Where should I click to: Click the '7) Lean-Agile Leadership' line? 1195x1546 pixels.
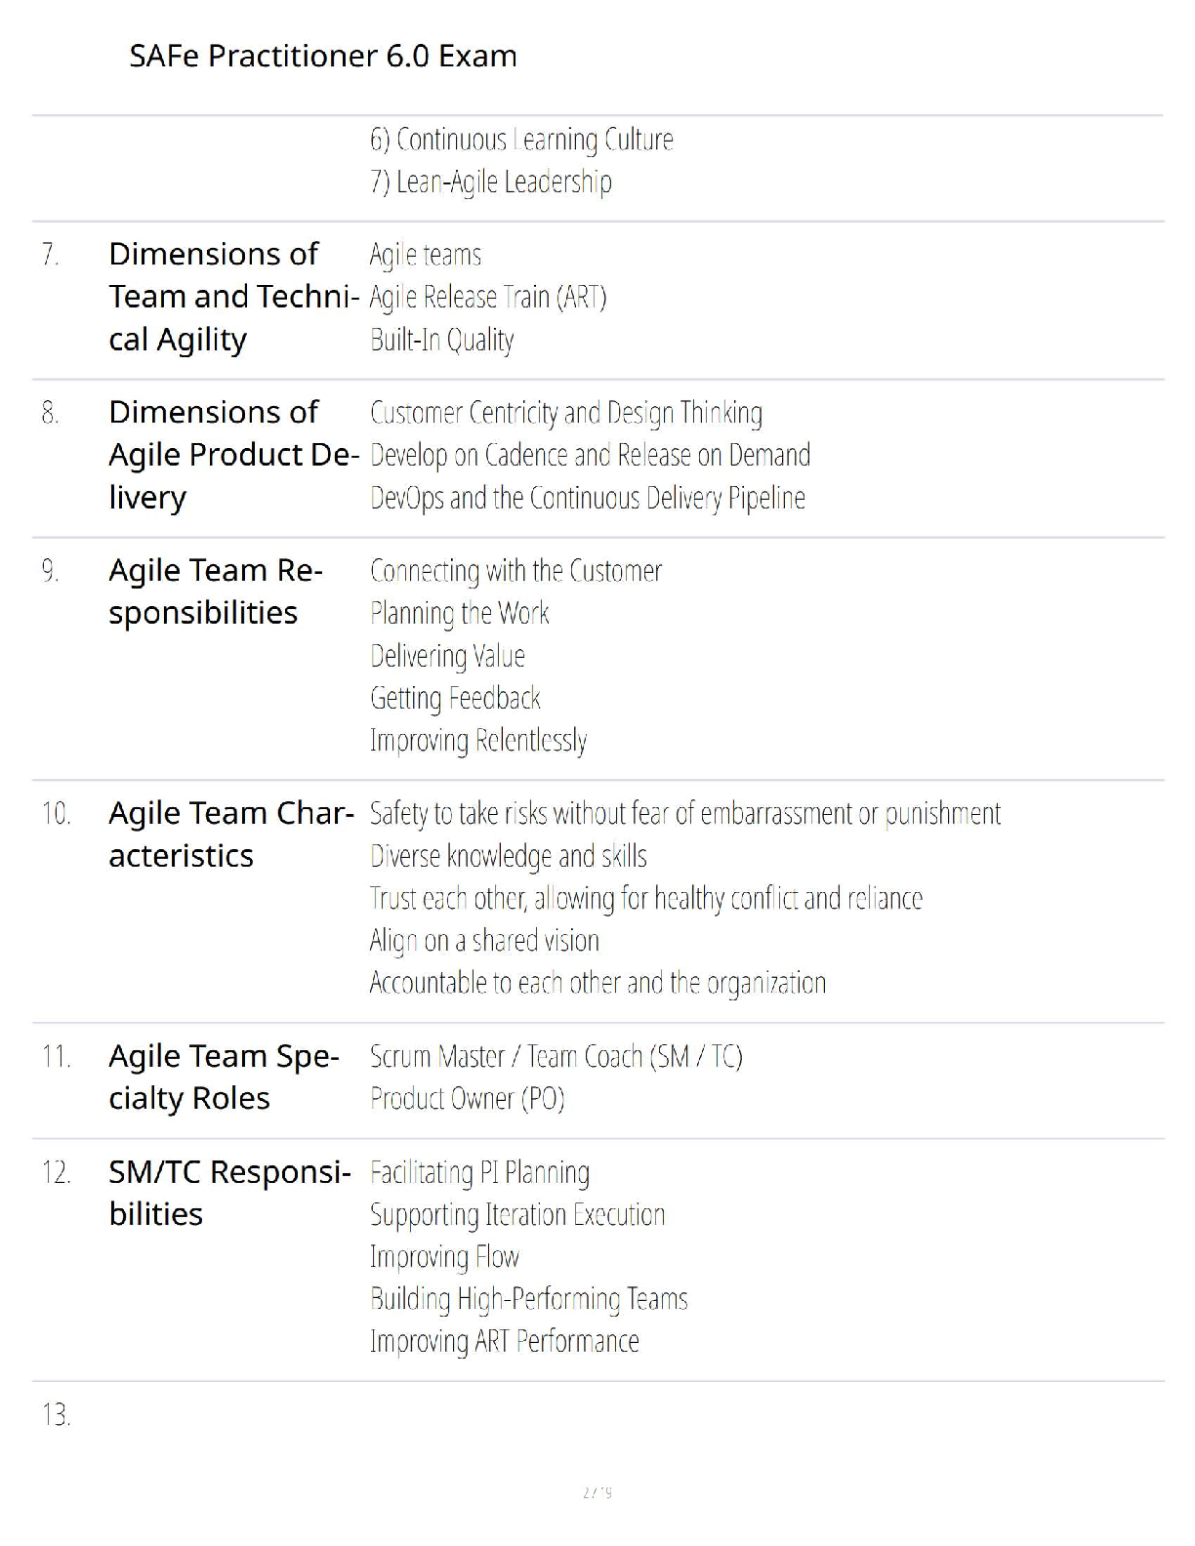pos(490,183)
